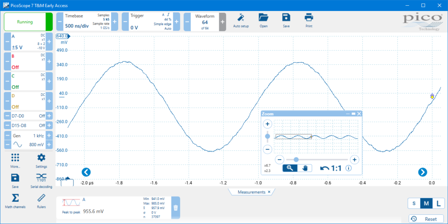Viewport: 448px width, 224px height.
Task: Open Channel C settings
Action: [28, 81]
